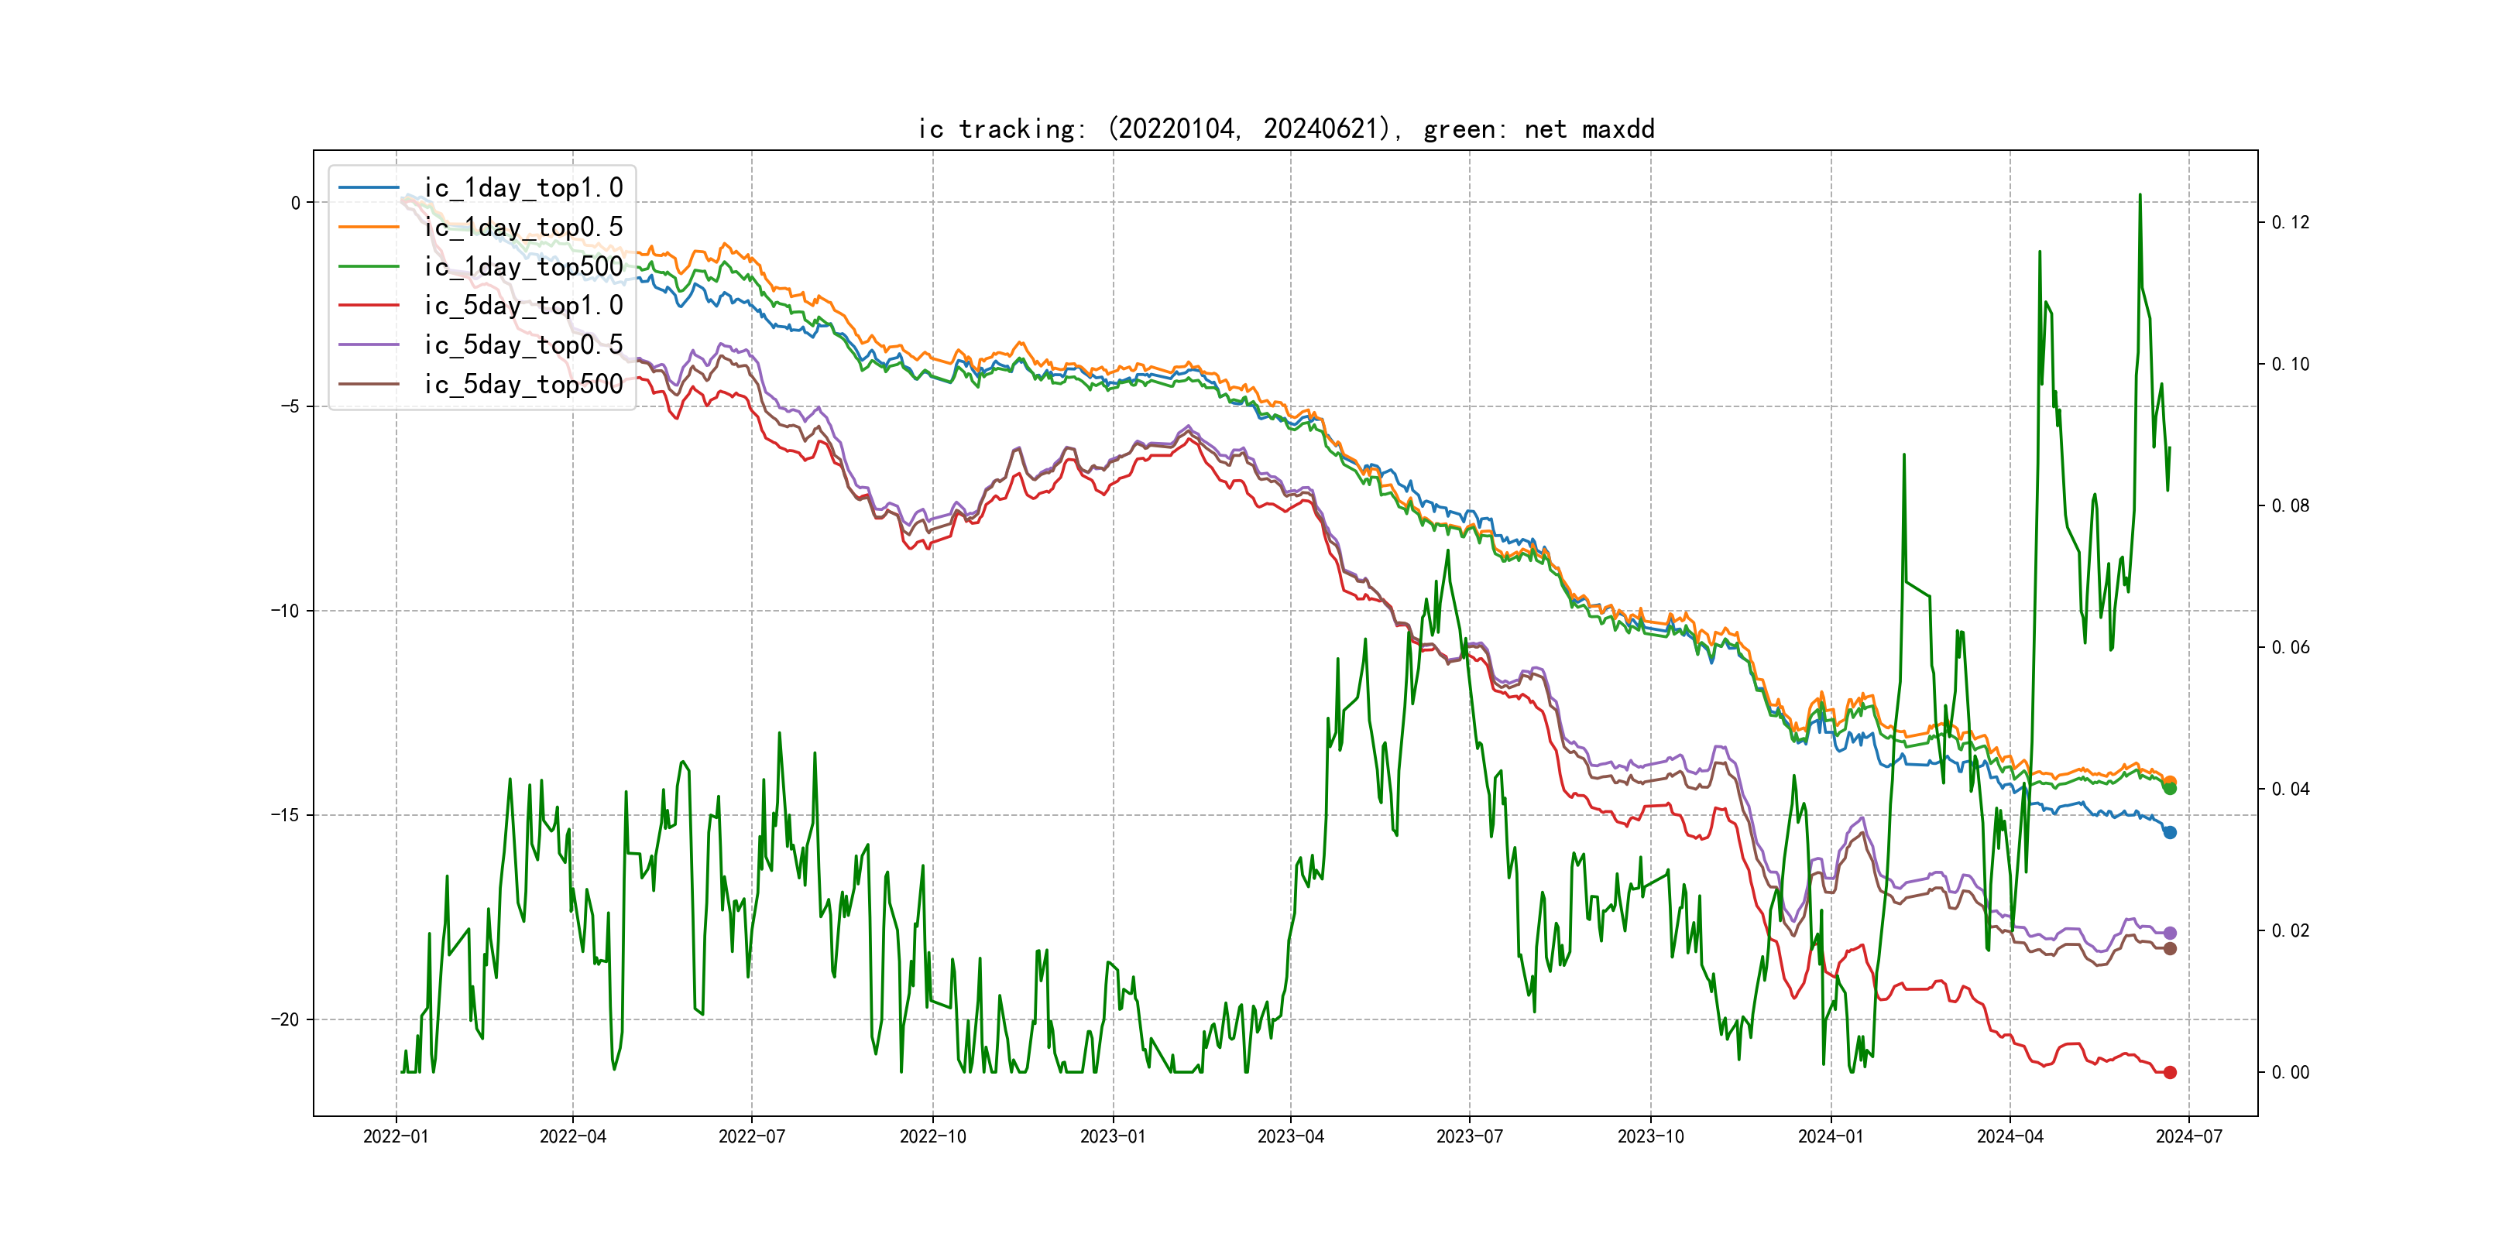
Task: Click the ic_1day_top1.0 legend entry
Action: (523, 187)
